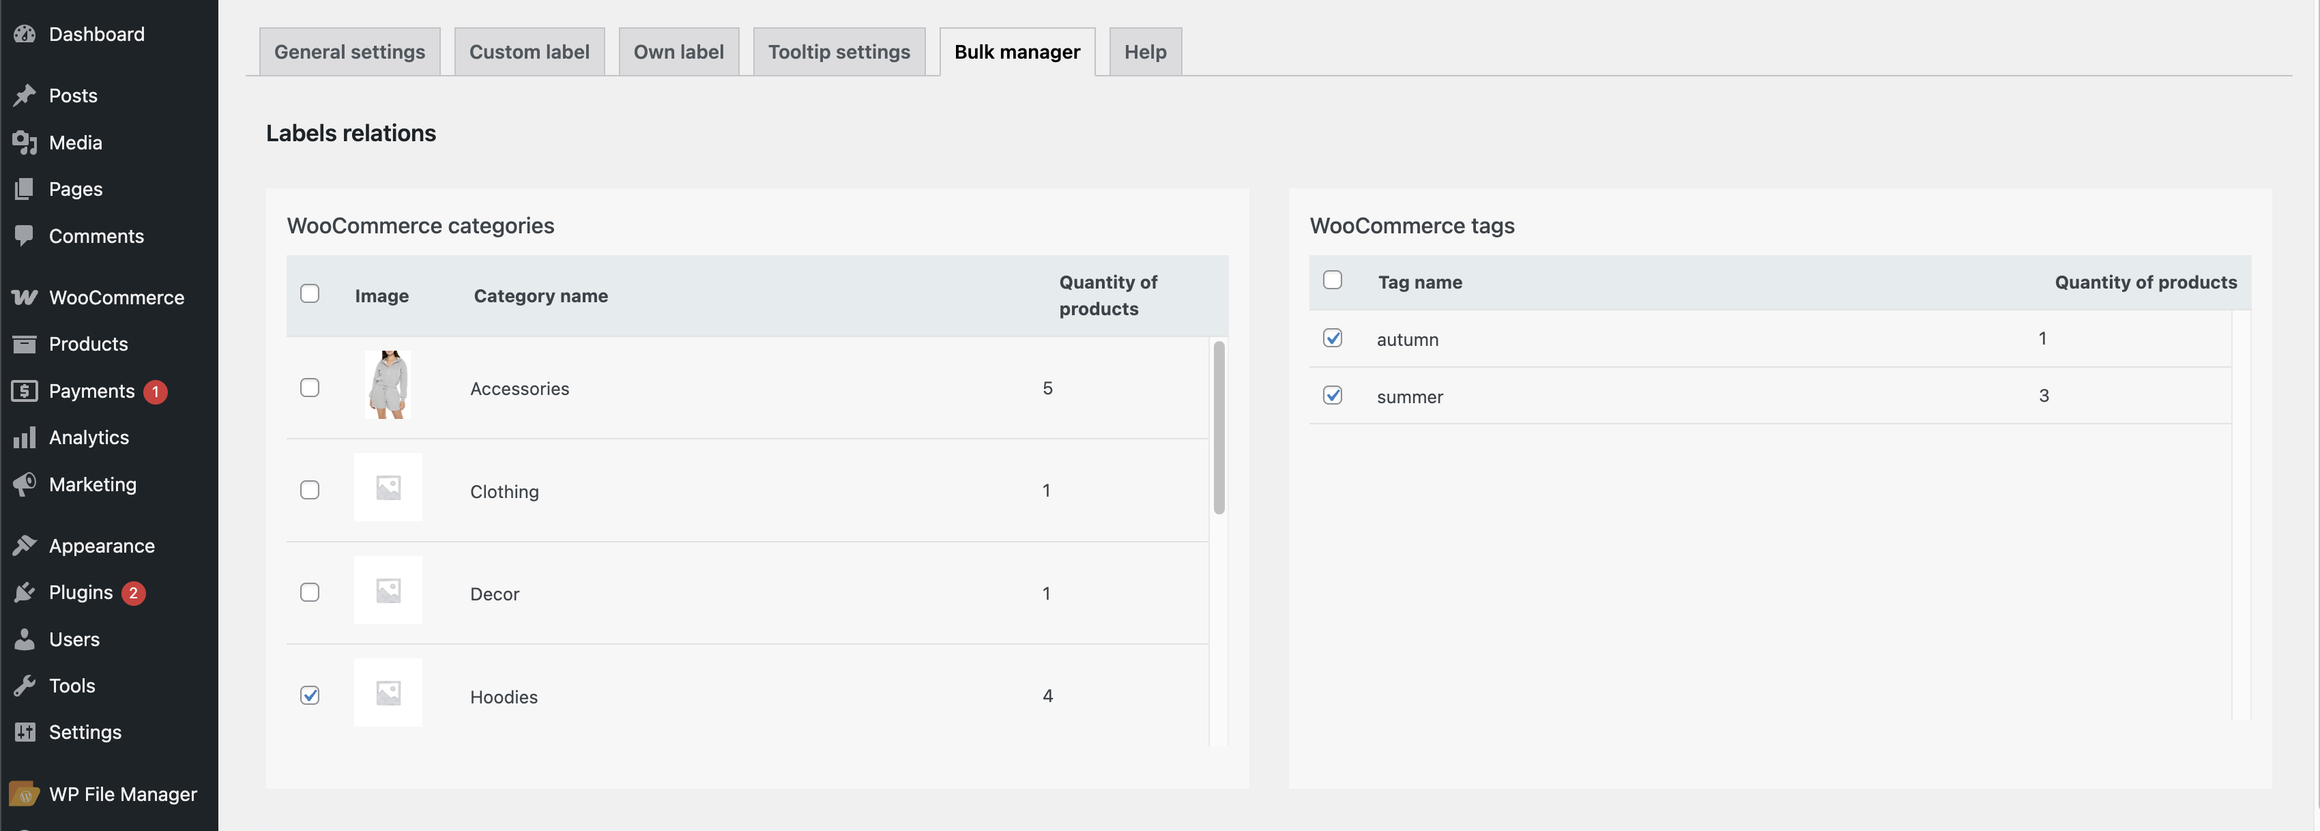Image resolution: width=2320 pixels, height=831 pixels.
Task: Click the Hoodies product quantity 4
Action: coord(1047,695)
